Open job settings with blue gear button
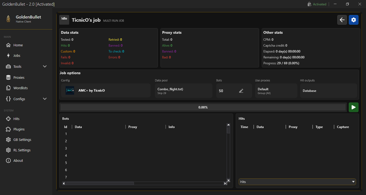 pyautogui.click(x=354, y=20)
